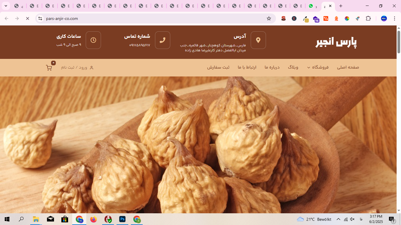This screenshot has width=401, height=225.
Task: Switch to Firefox on the taskbar
Action: (x=94, y=219)
